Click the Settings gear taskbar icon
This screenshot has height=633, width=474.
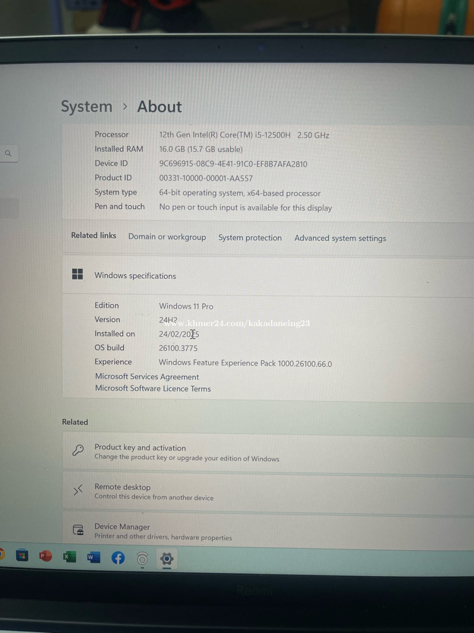tap(167, 559)
